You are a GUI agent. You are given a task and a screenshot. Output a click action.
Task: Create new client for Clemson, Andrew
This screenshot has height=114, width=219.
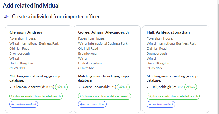click(x=24, y=104)
